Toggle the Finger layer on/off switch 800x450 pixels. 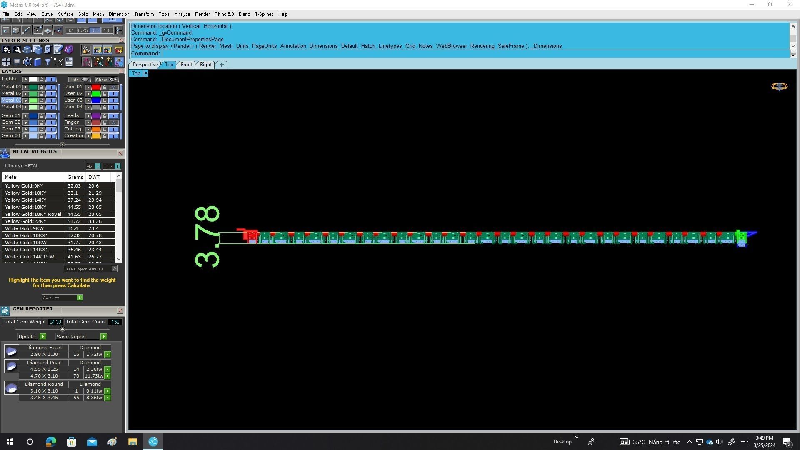(x=113, y=122)
